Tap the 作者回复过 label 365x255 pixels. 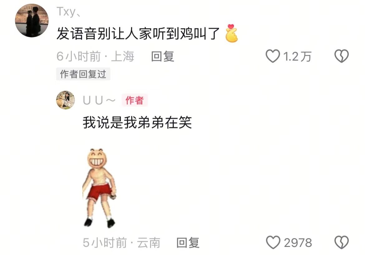83,74
